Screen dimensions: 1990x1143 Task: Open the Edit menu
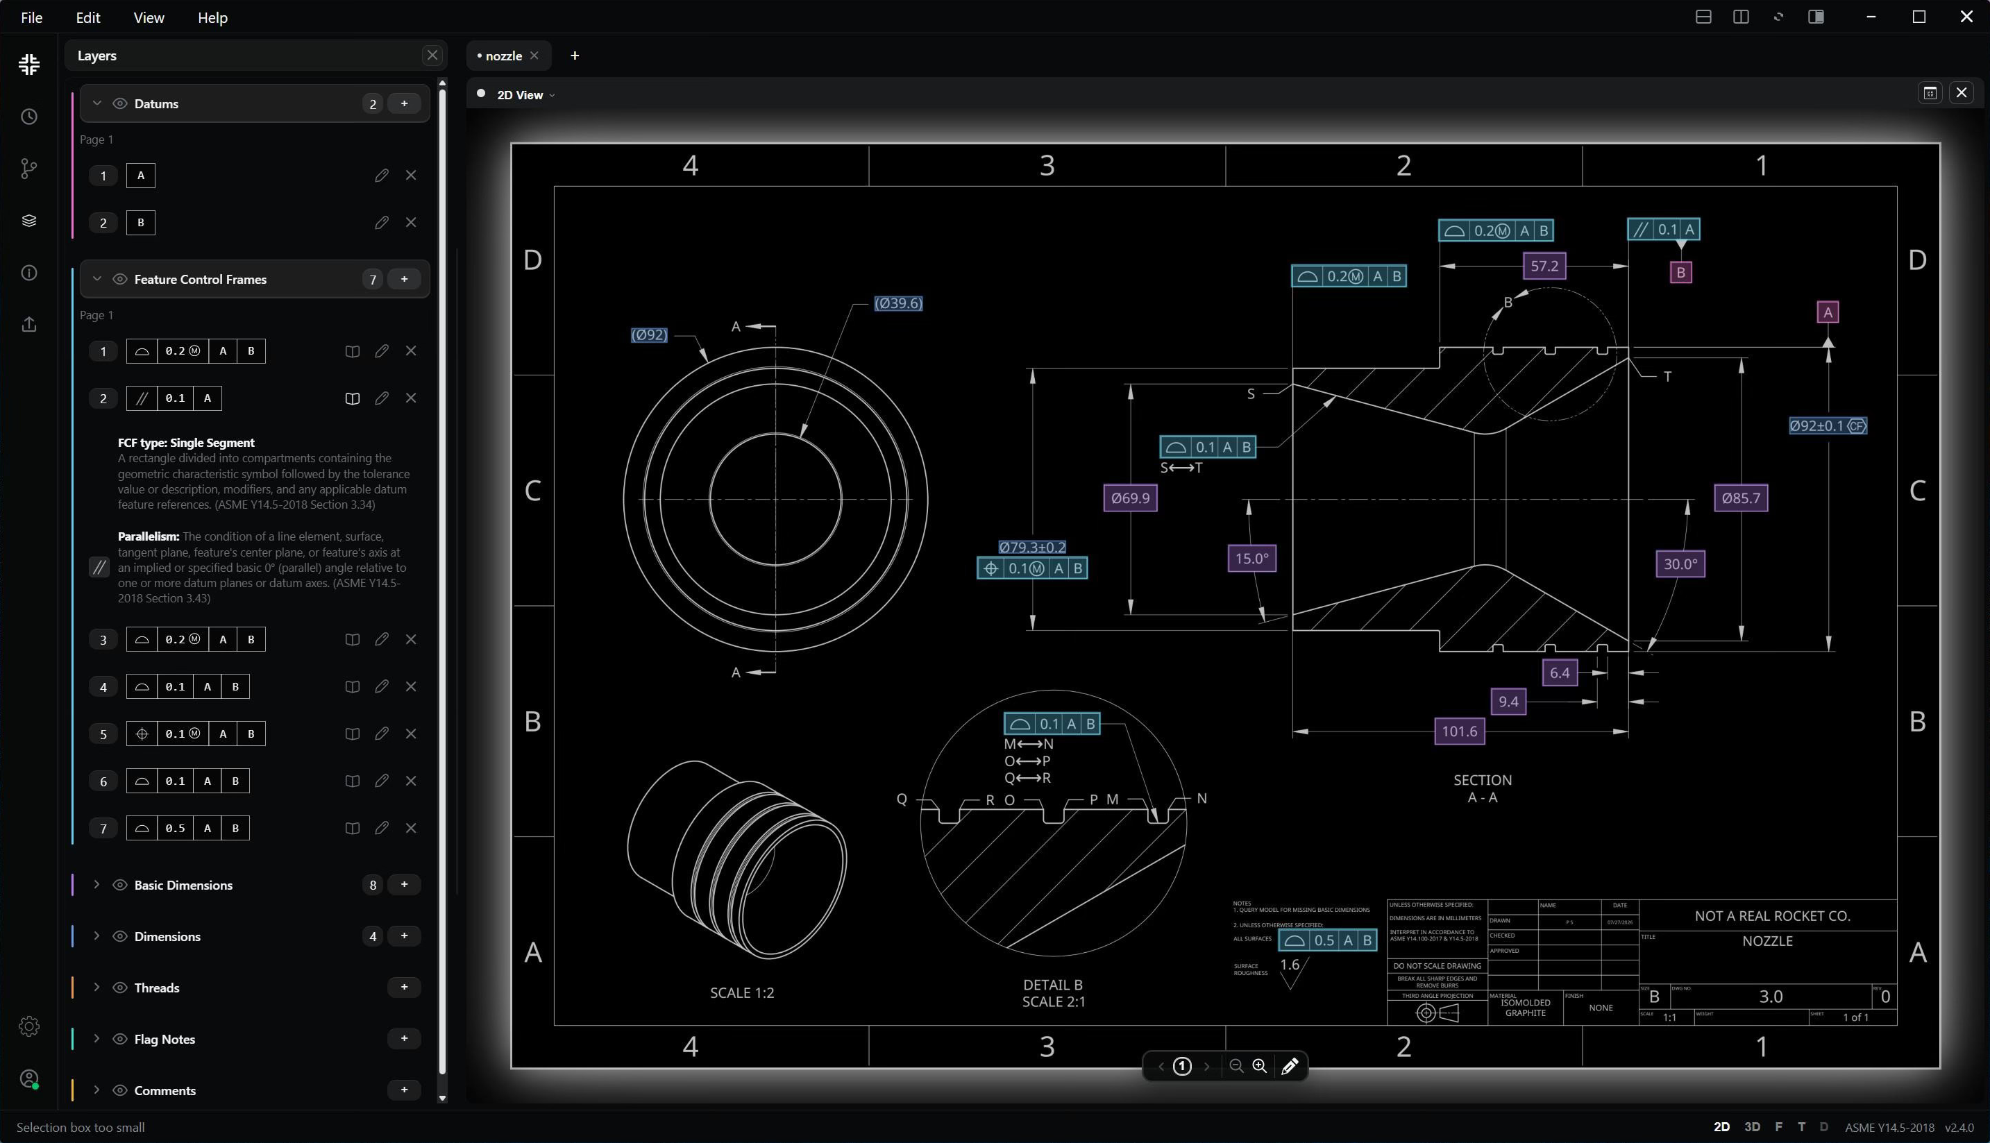(x=87, y=17)
